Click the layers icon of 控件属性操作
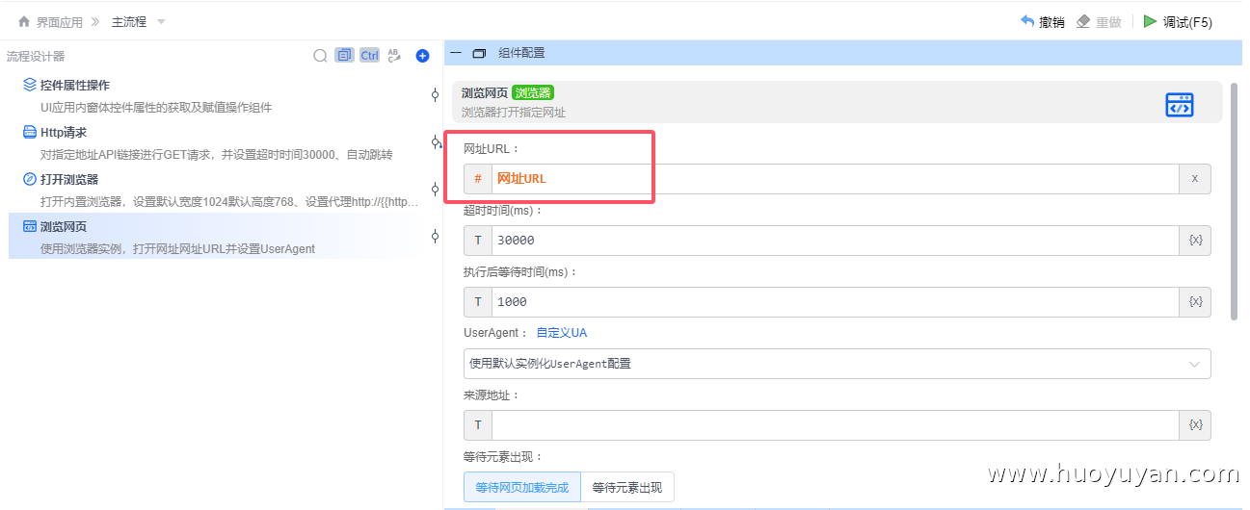Viewport: 1250px width, 510px height. pyautogui.click(x=30, y=85)
